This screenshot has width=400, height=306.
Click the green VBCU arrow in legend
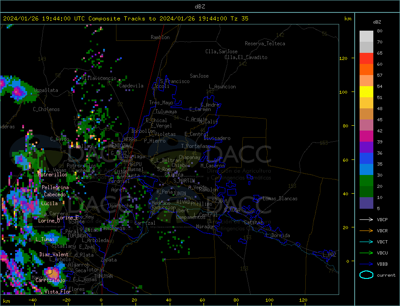click(366, 253)
